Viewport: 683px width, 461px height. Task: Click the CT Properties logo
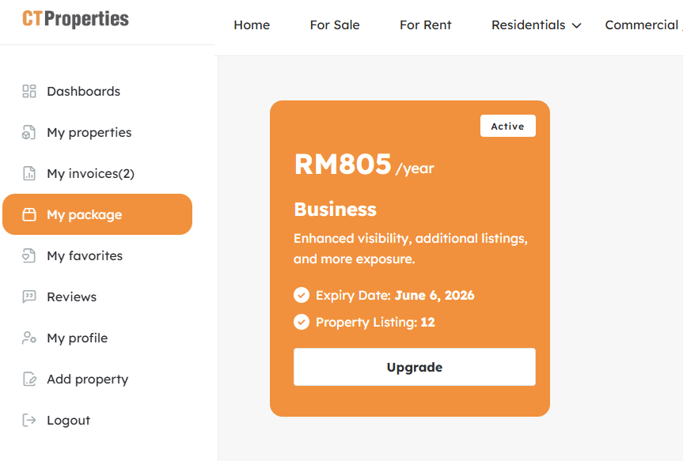tap(75, 19)
